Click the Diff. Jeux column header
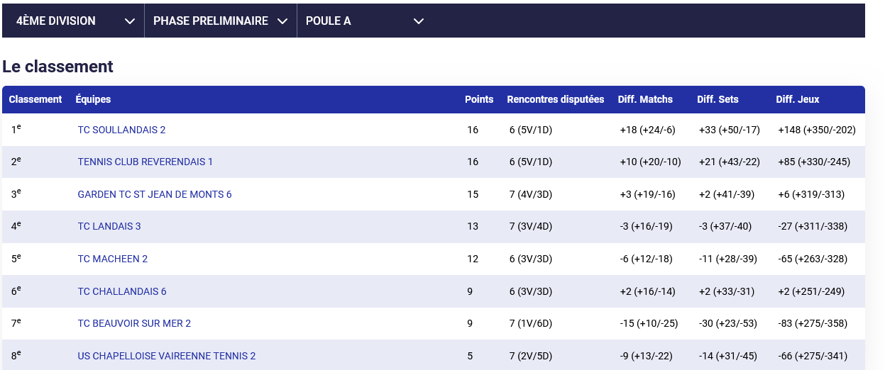 click(x=797, y=99)
